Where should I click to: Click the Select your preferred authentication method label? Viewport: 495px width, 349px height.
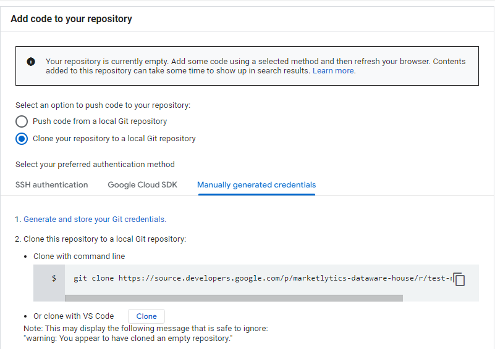[x=95, y=165]
